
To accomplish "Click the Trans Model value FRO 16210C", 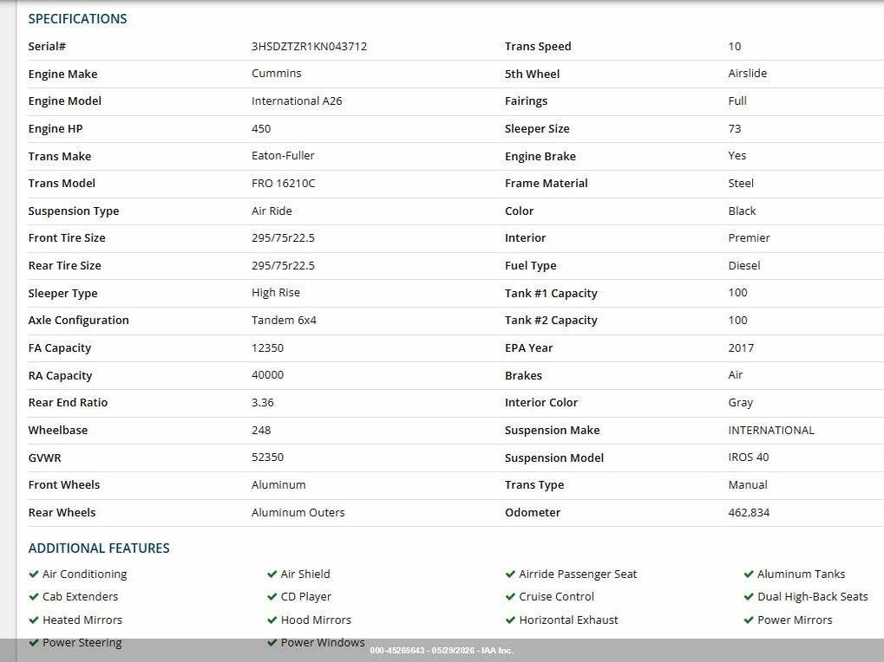I will [283, 183].
